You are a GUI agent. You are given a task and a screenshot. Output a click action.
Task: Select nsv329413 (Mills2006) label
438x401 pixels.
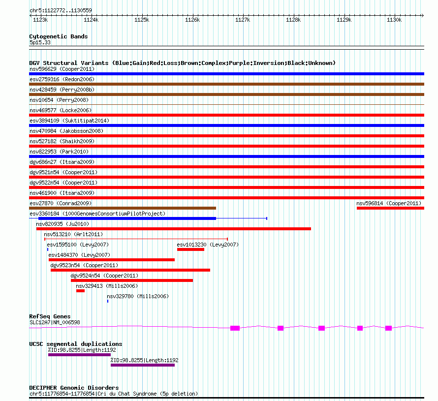[107, 286]
